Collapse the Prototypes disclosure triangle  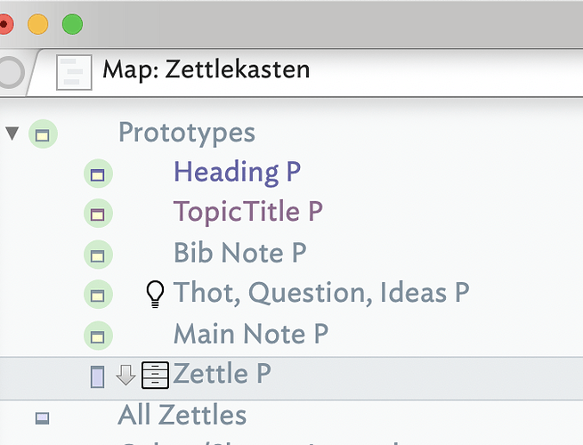click(12, 133)
